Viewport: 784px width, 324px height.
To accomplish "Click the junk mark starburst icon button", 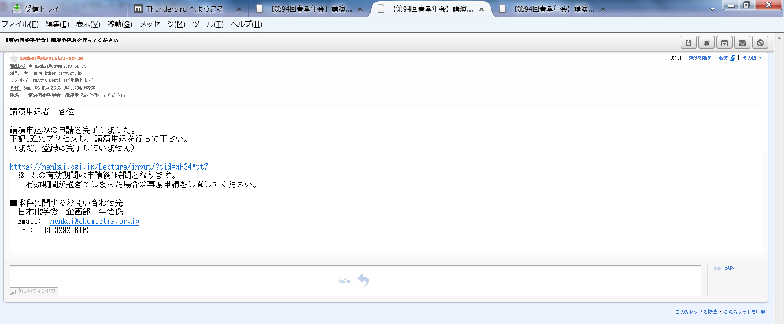I will pyautogui.click(x=706, y=42).
